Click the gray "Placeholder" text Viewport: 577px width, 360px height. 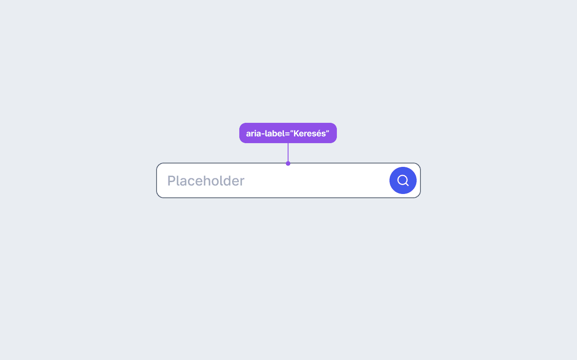[206, 181]
